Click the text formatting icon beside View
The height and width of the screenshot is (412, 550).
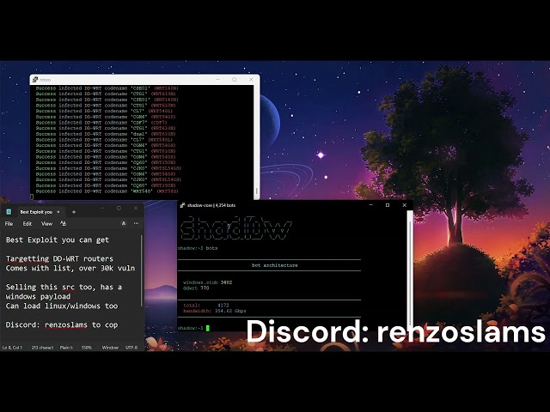click(63, 223)
